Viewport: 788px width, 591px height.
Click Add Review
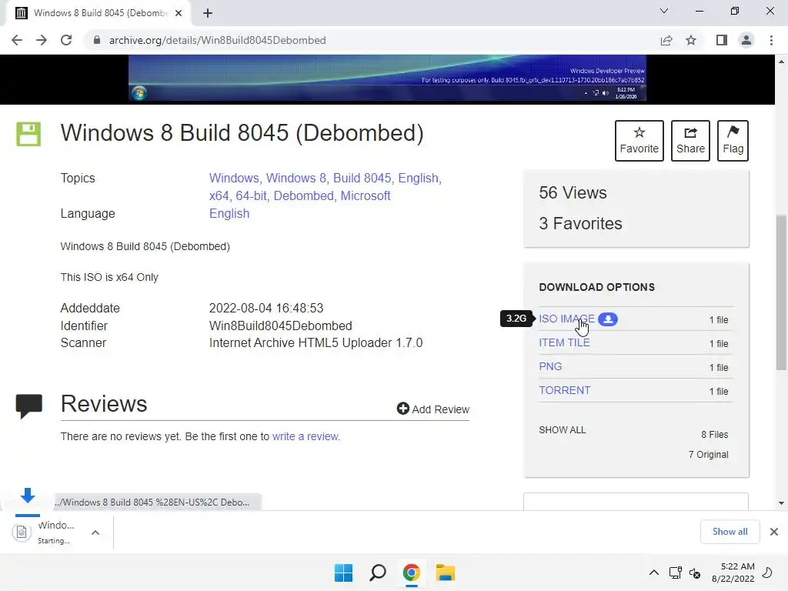[433, 409]
